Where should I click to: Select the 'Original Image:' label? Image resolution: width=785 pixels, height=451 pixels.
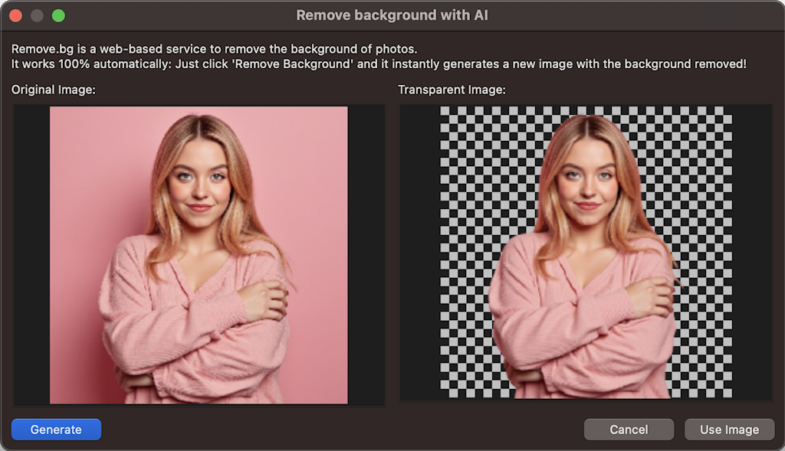53,90
